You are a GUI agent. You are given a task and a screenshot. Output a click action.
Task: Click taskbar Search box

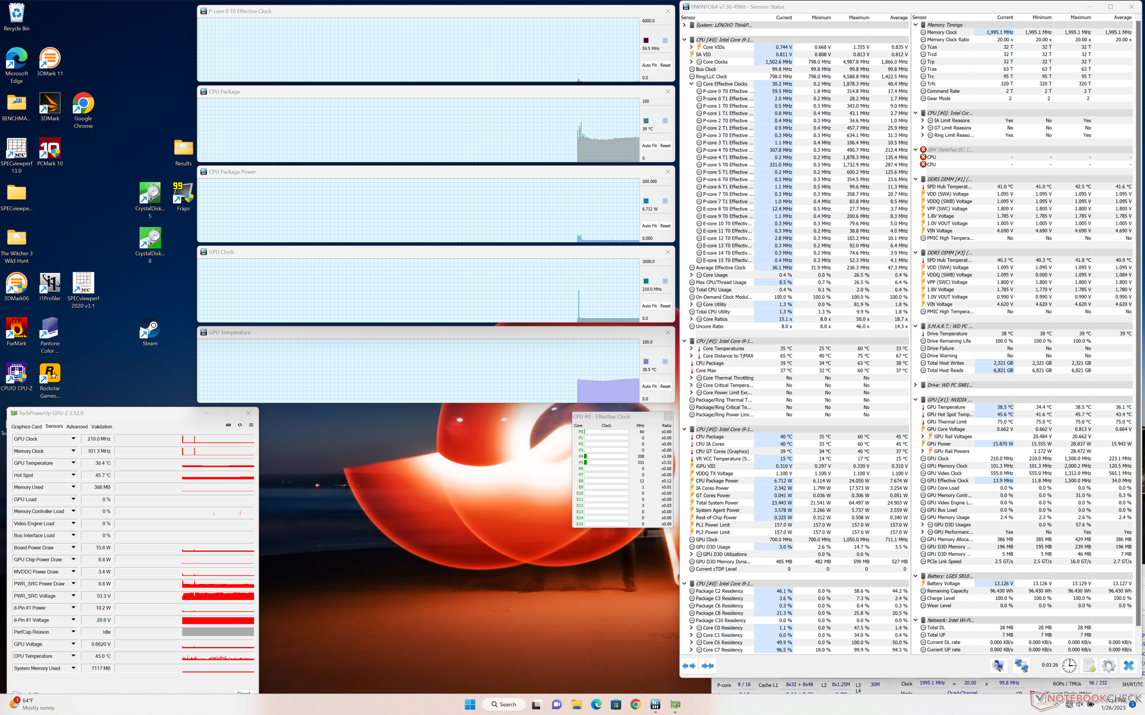pos(504,704)
